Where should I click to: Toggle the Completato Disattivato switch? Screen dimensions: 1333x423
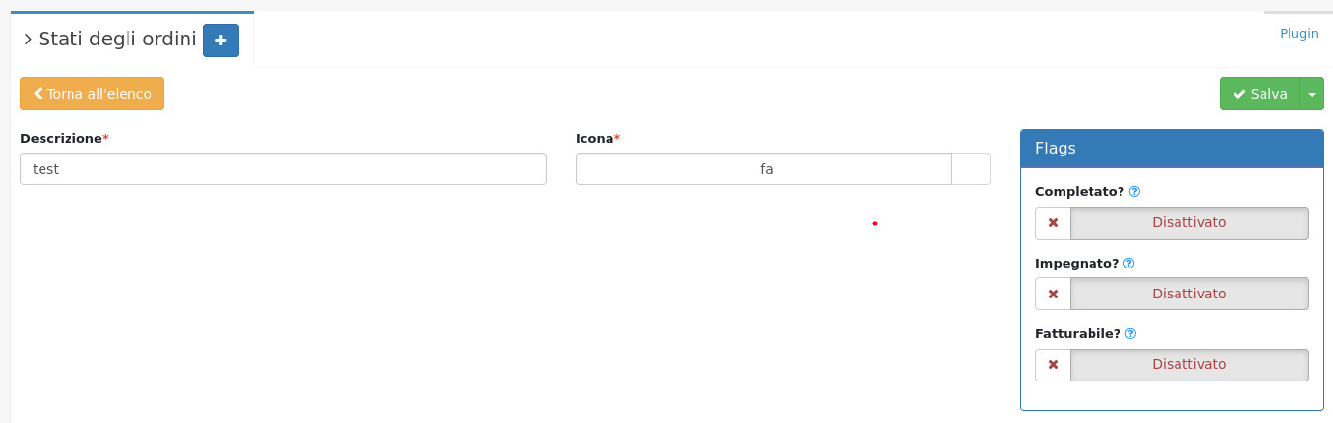tap(1189, 223)
